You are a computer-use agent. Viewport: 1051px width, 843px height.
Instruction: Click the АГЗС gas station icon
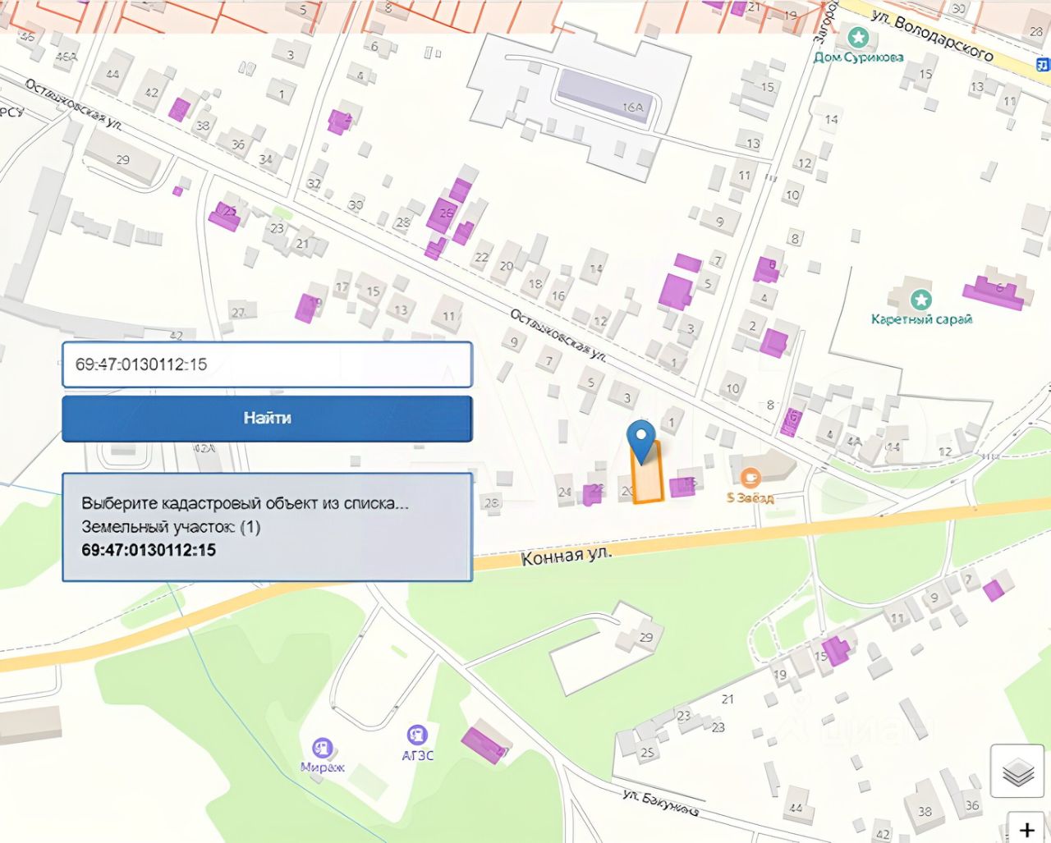(x=417, y=735)
